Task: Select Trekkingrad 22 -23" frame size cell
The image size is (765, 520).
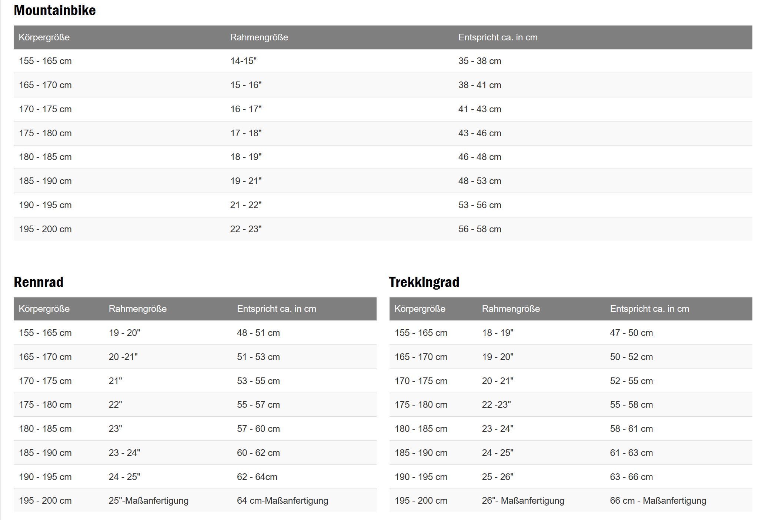Action: point(496,405)
